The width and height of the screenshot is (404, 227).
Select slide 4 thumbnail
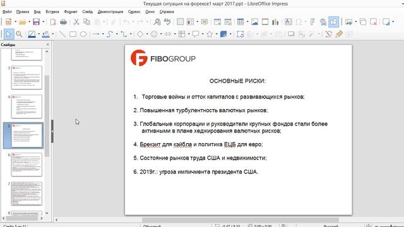pyautogui.click(x=27, y=107)
